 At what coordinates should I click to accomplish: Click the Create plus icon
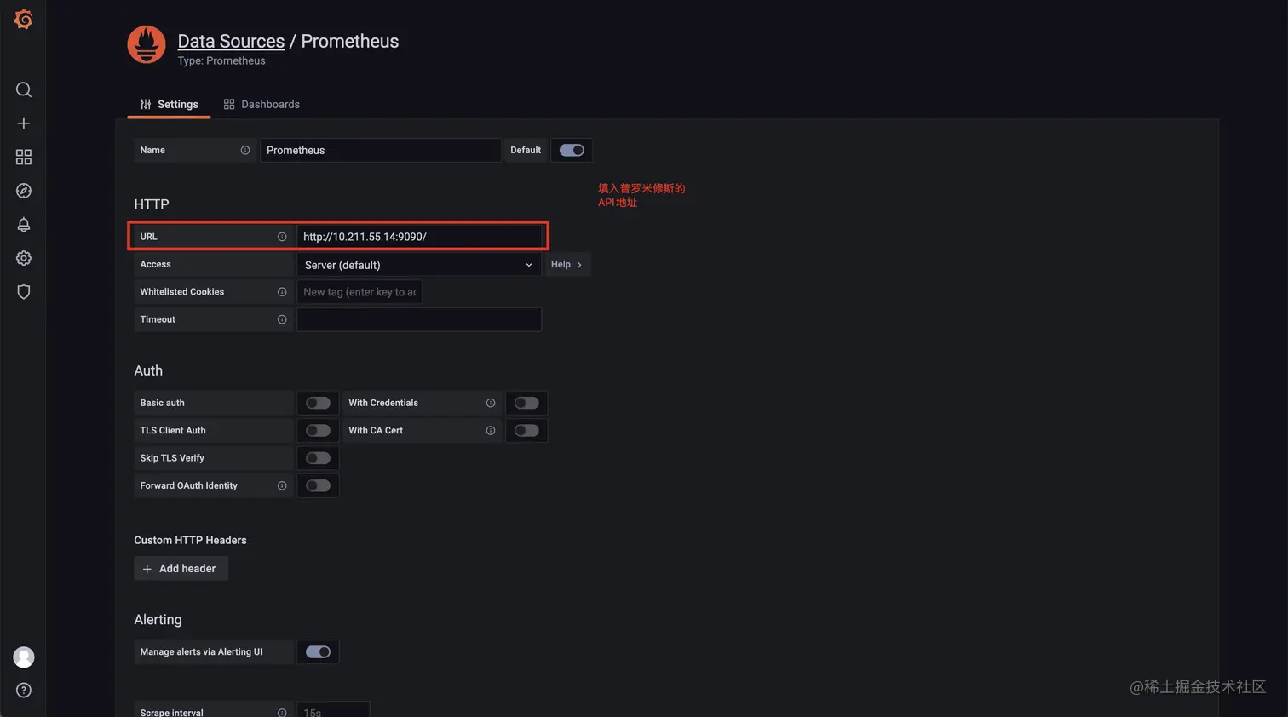click(24, 123)
